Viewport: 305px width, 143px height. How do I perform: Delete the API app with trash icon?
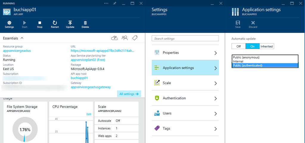point(85,24)
